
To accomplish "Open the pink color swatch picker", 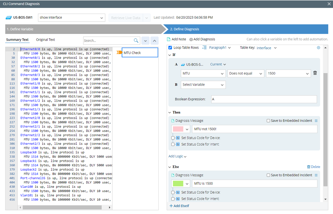I will tap(180, 129).
